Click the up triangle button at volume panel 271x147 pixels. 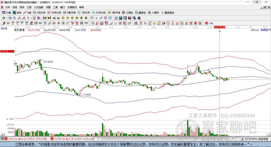click(2, 134)
